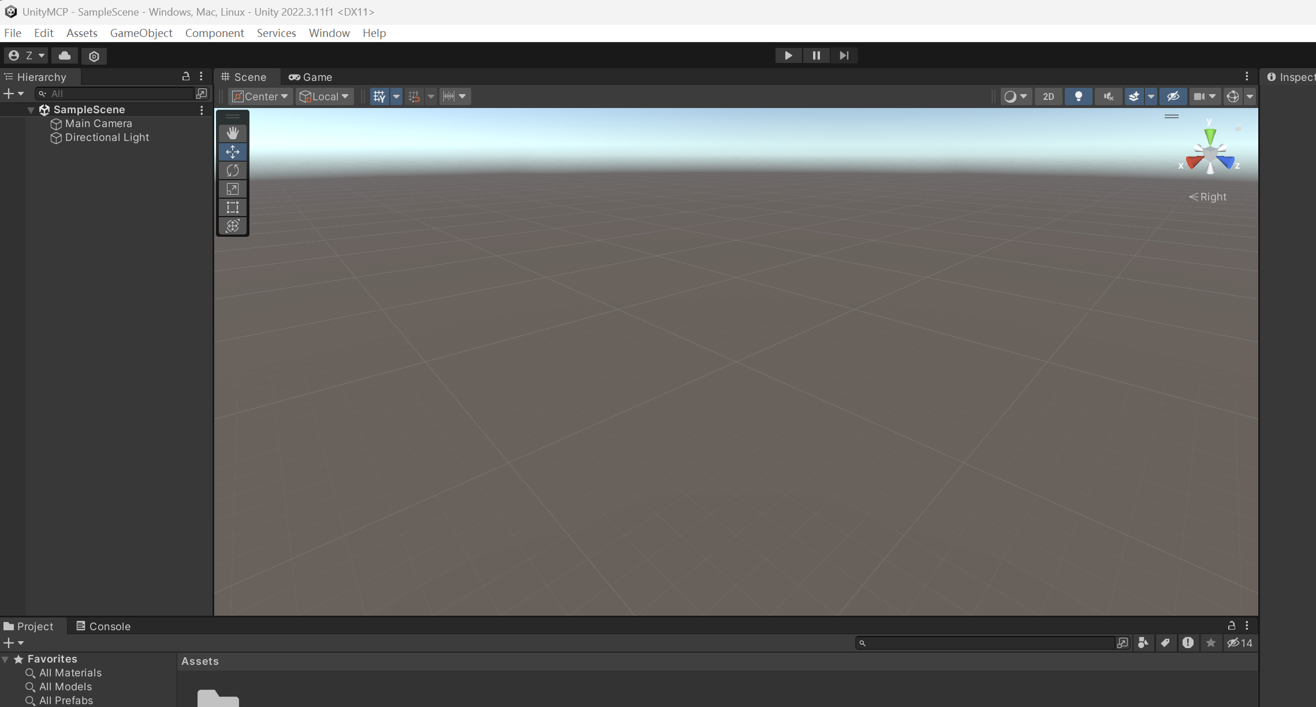Toggle scene gizmos display

pyautogui.click(x=1233, y=96)
